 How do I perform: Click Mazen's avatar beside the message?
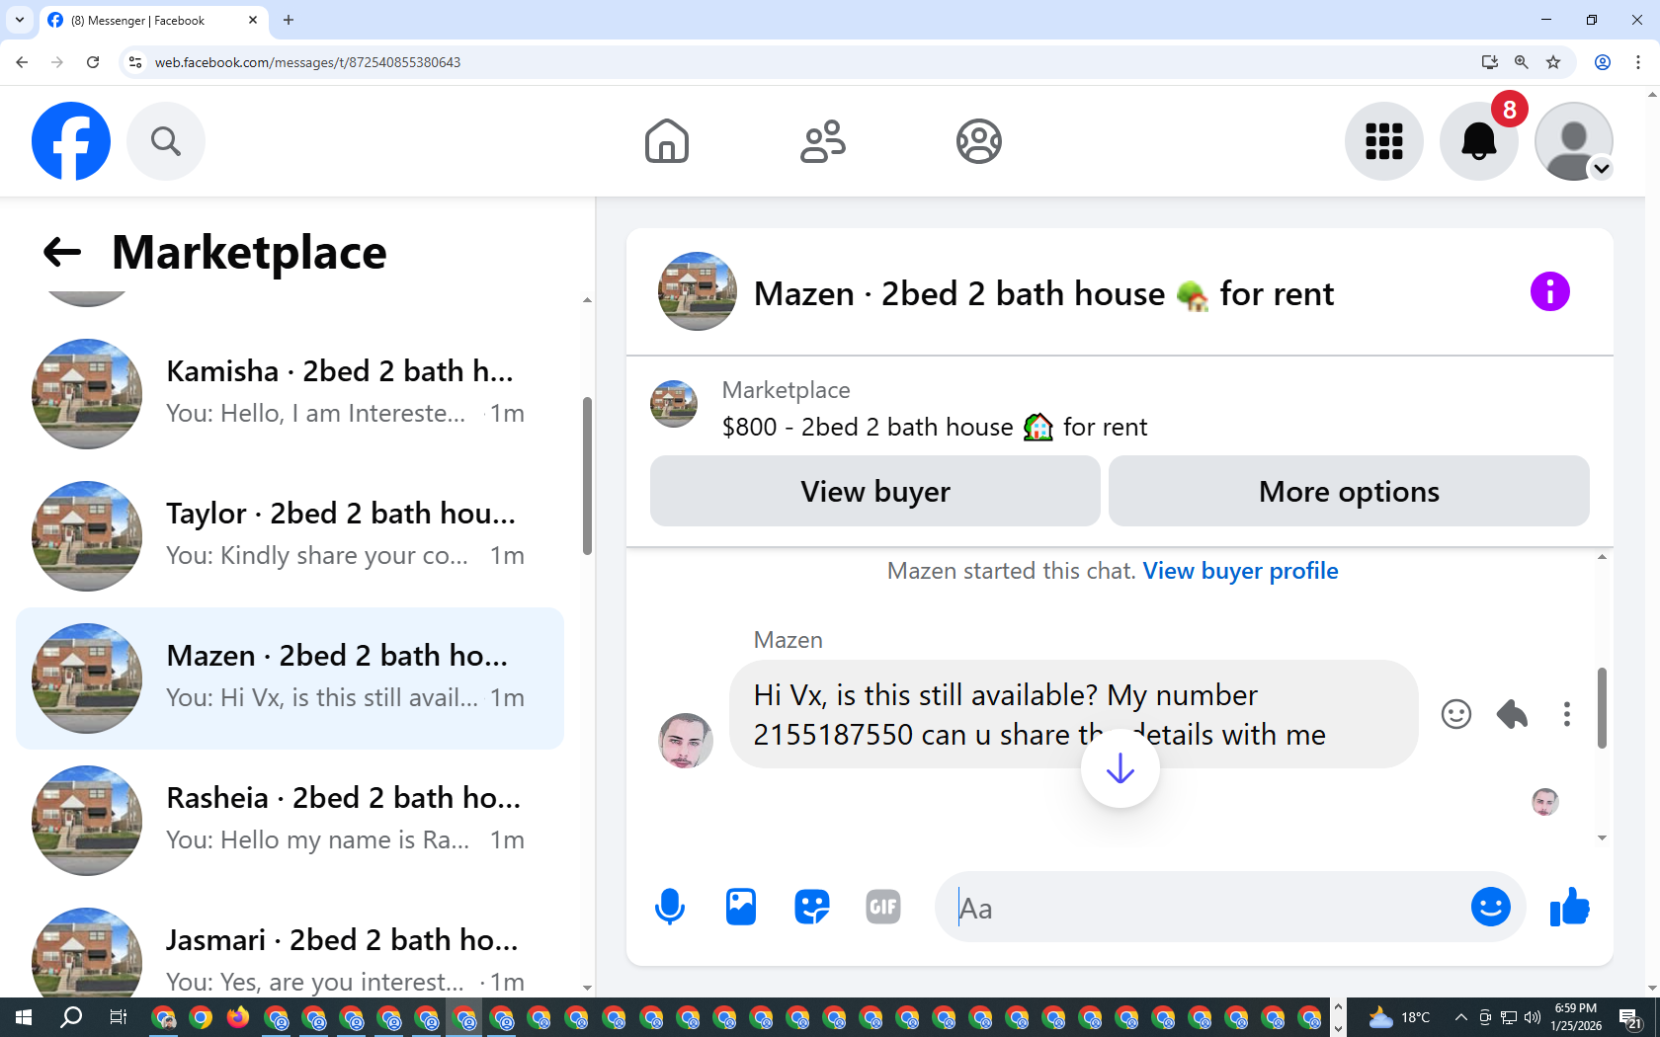tap(686, 741)
